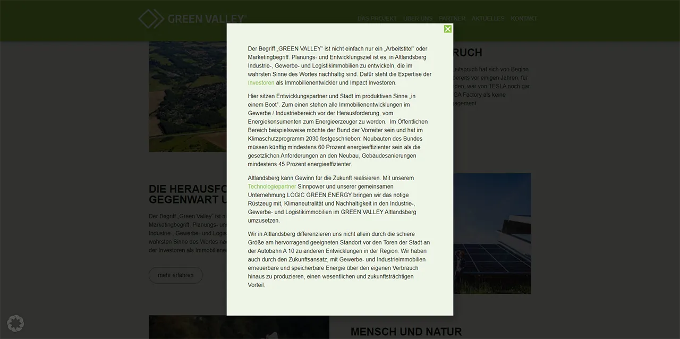Follow the green Investoren link
Screen dimensions: 680x339
click(261, 83)
